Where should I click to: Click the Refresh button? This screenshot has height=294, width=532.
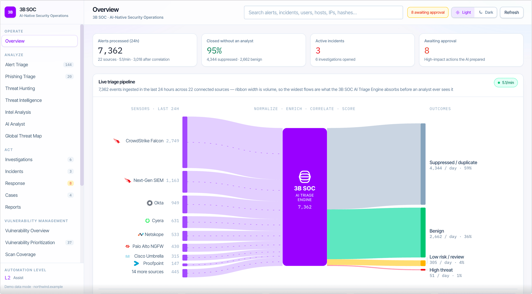pyautogui.click(x=512, y=12)
